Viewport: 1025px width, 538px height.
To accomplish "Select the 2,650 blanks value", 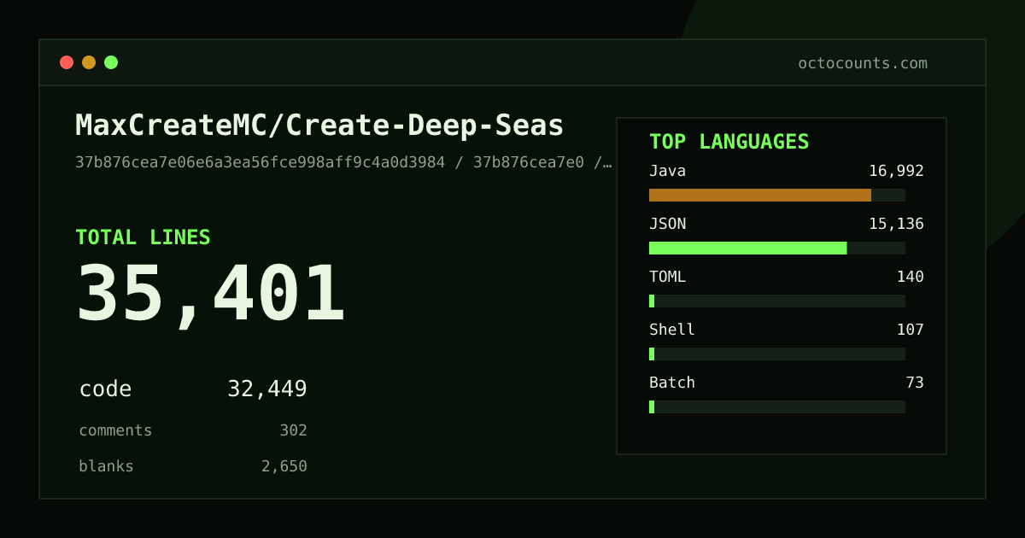I will [284, 466].
